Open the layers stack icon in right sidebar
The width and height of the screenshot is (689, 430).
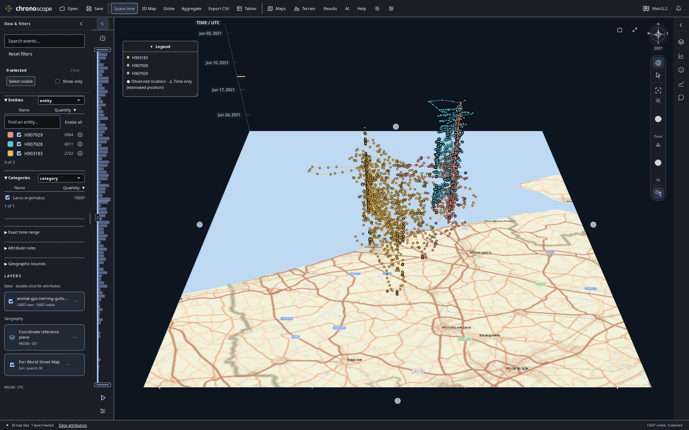tap(681, 42)
